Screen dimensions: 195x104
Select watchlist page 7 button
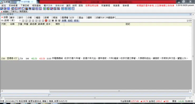coord(43,20)
